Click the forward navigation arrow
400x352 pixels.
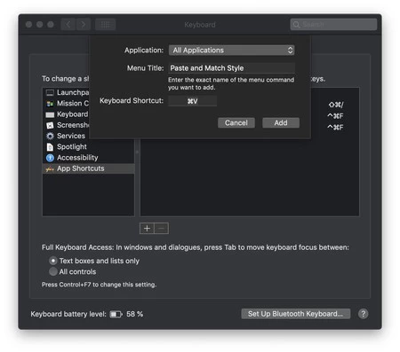[84, 24]
